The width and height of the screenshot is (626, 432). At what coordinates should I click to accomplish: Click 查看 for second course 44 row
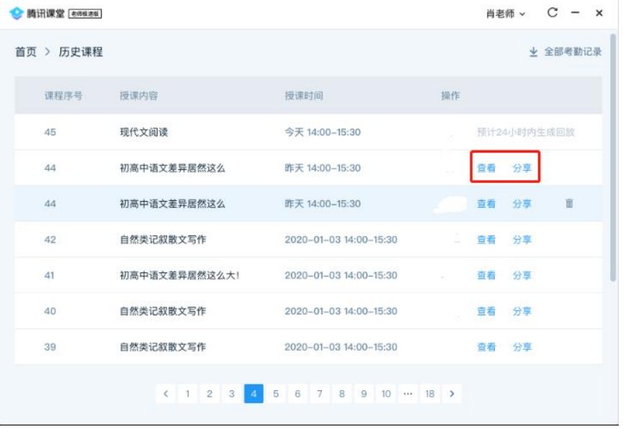486,204
